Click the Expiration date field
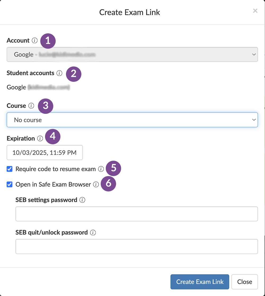The width and height of the screenshot is (265, 296). click(x=45, y=153)
